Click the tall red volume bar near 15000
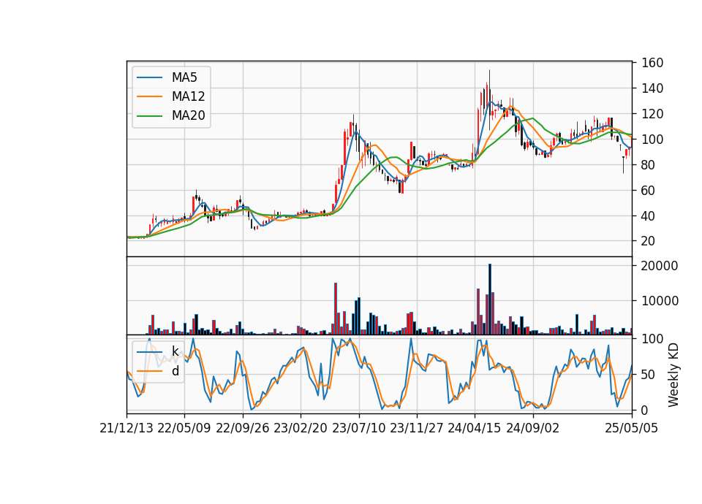Viewport: 702px width, 504px height. click(x=336, y=308)
